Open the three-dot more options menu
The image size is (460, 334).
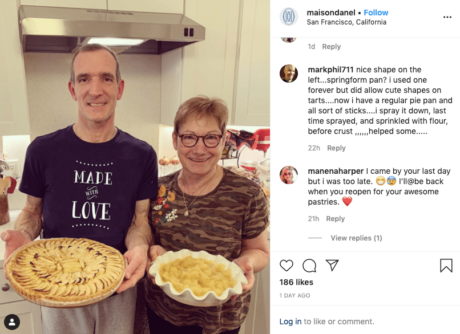[447, 17]
